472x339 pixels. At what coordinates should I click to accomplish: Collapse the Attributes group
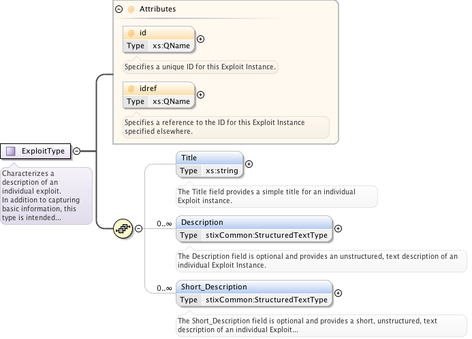[x=119, y=10]
